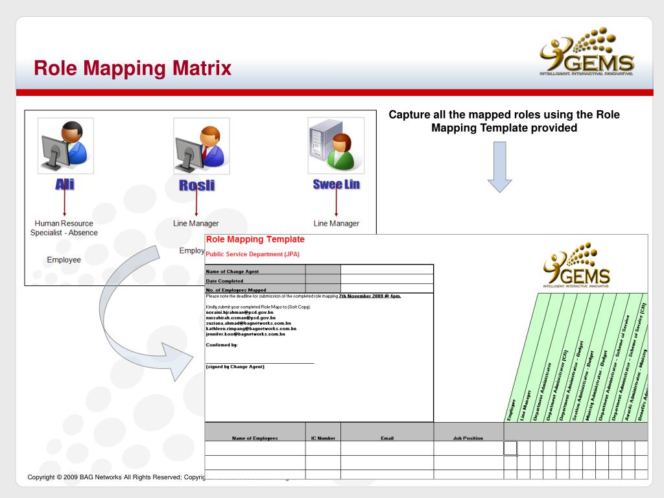Click the '(signed by Change Agent)' caption
The image size is (664, 498).
tap(235, 367)
